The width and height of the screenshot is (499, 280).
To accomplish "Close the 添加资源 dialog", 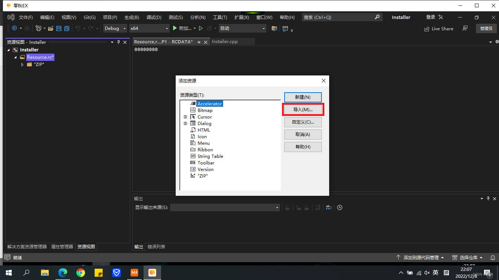I will click(323, 81).
